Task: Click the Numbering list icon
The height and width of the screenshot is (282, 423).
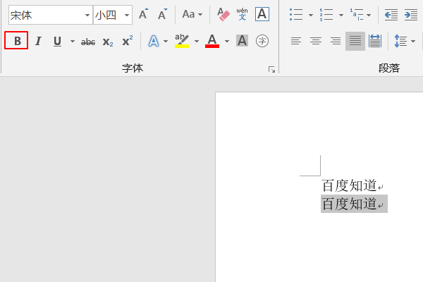Action: click(326, 15)
